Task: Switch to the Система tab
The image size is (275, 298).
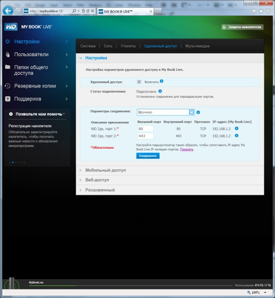Action: tap(88, 46)
